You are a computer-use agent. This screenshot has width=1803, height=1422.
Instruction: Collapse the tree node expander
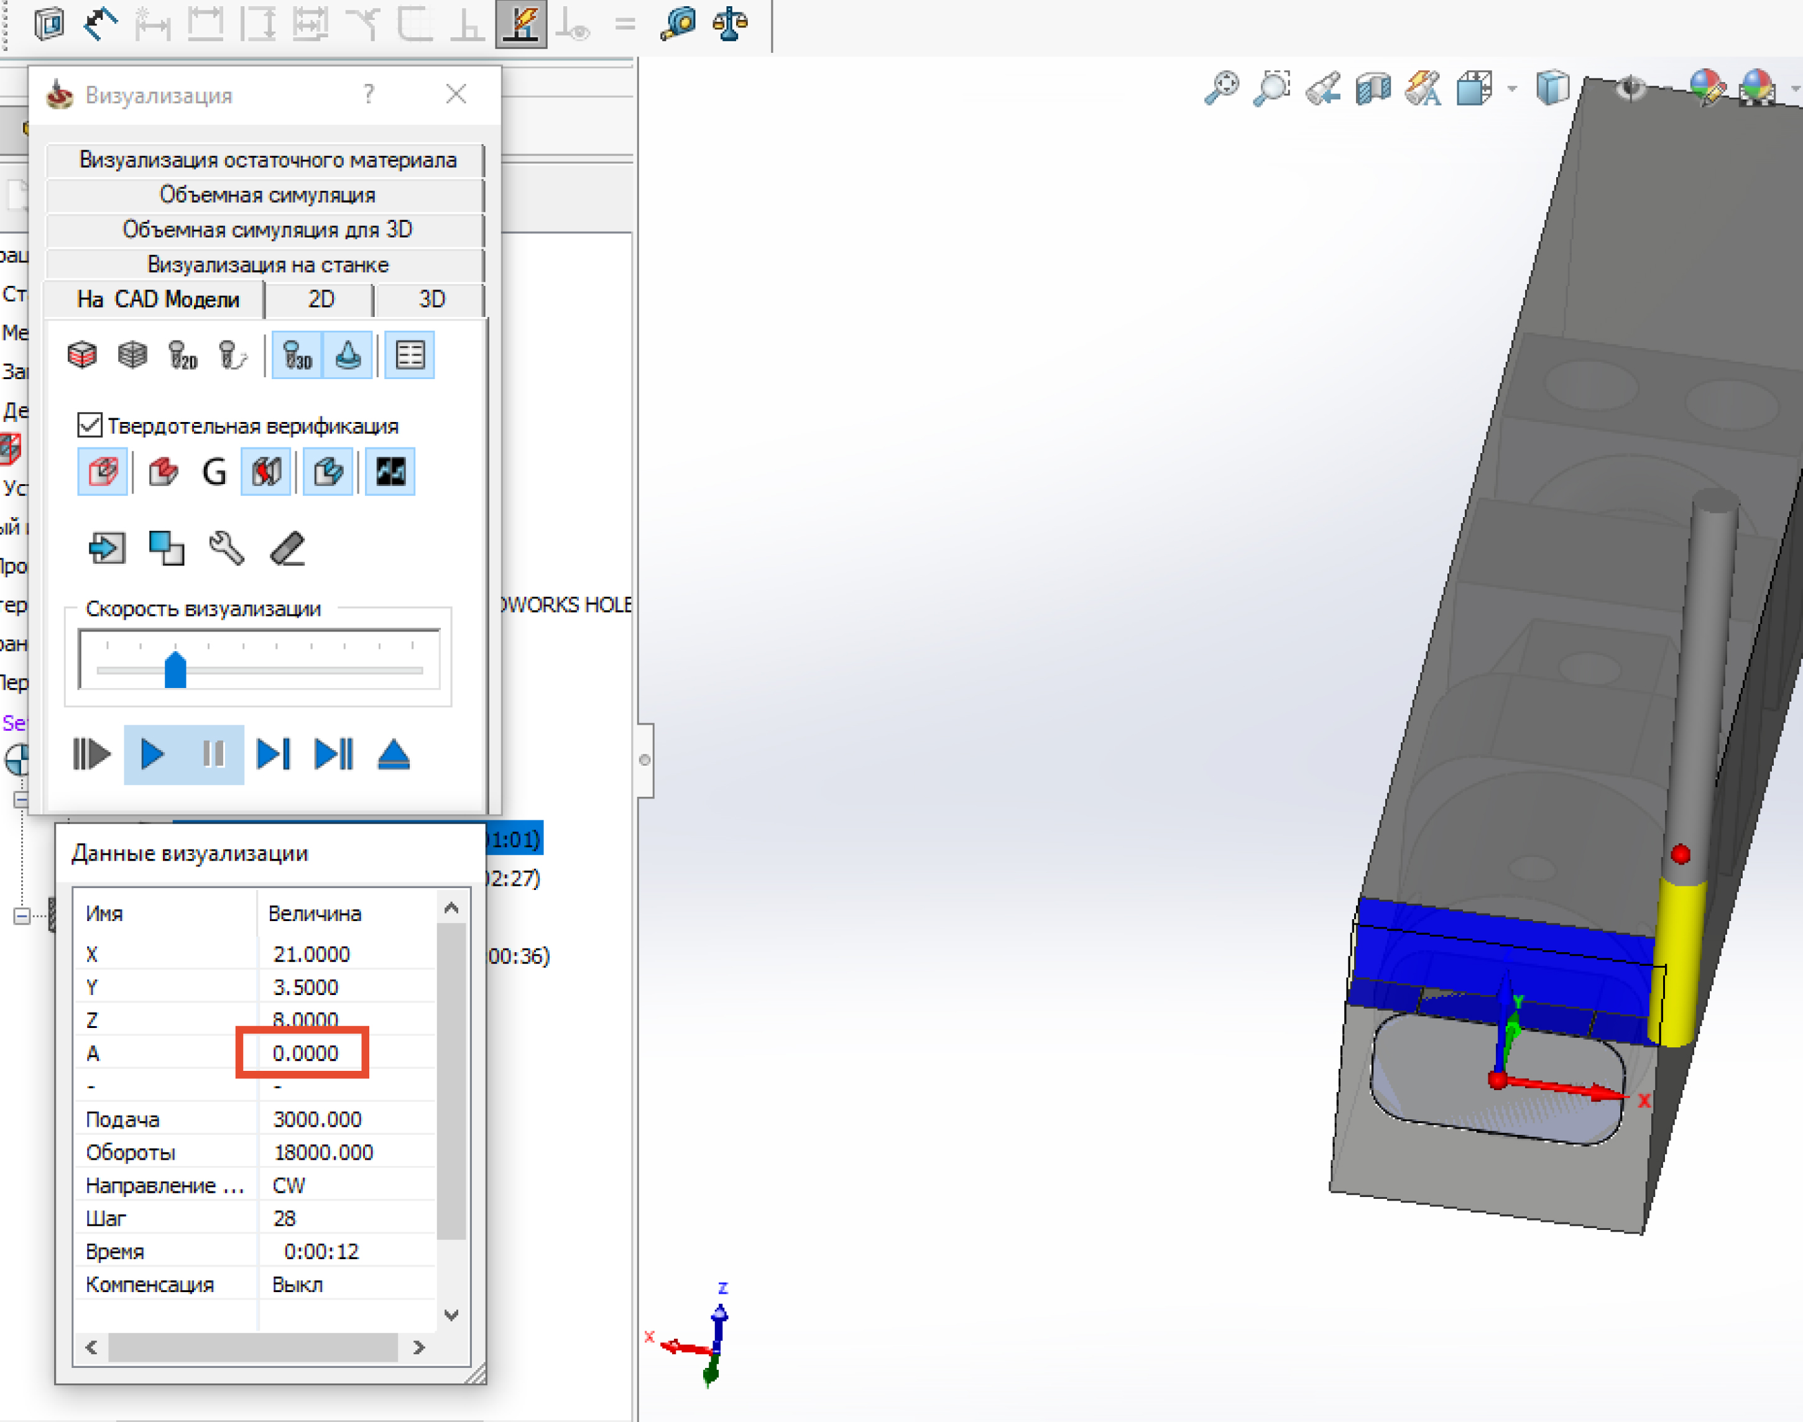pyautogui.click(x=22, y=916)
